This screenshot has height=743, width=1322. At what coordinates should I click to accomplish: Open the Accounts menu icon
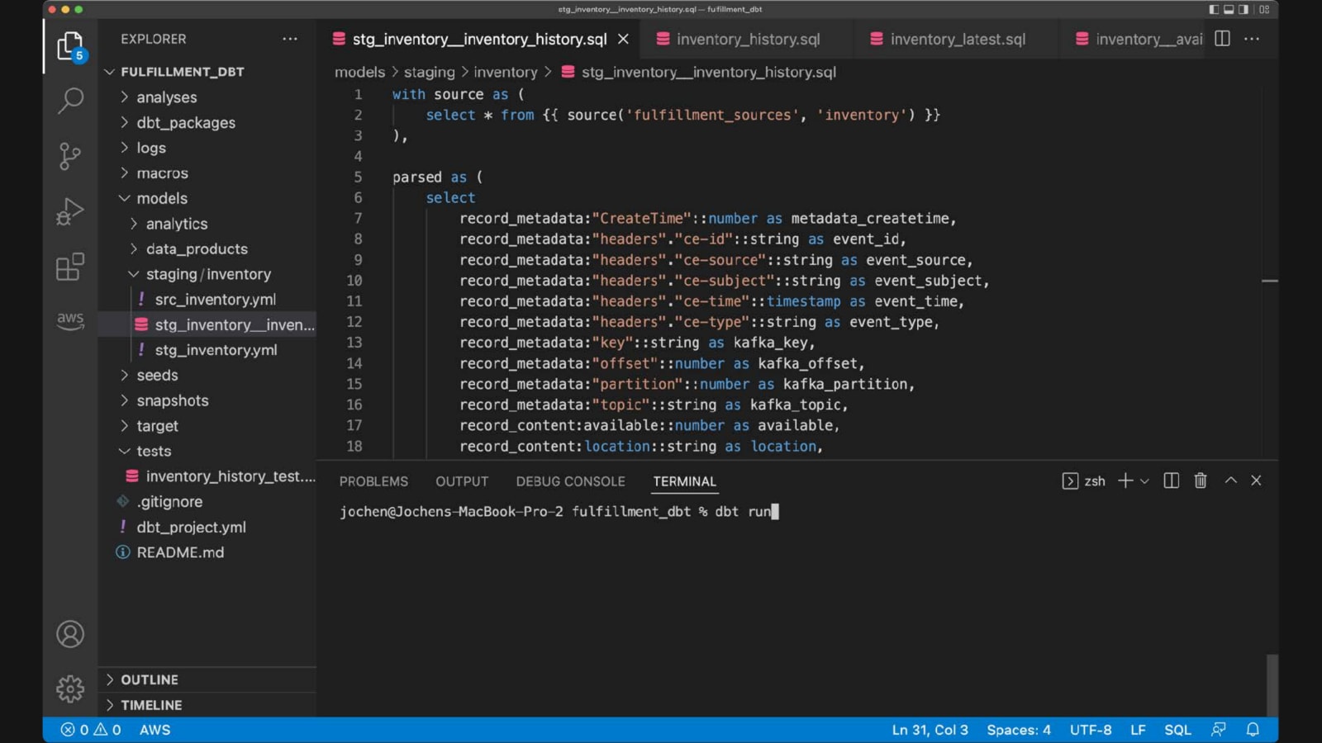click(70, 634)
